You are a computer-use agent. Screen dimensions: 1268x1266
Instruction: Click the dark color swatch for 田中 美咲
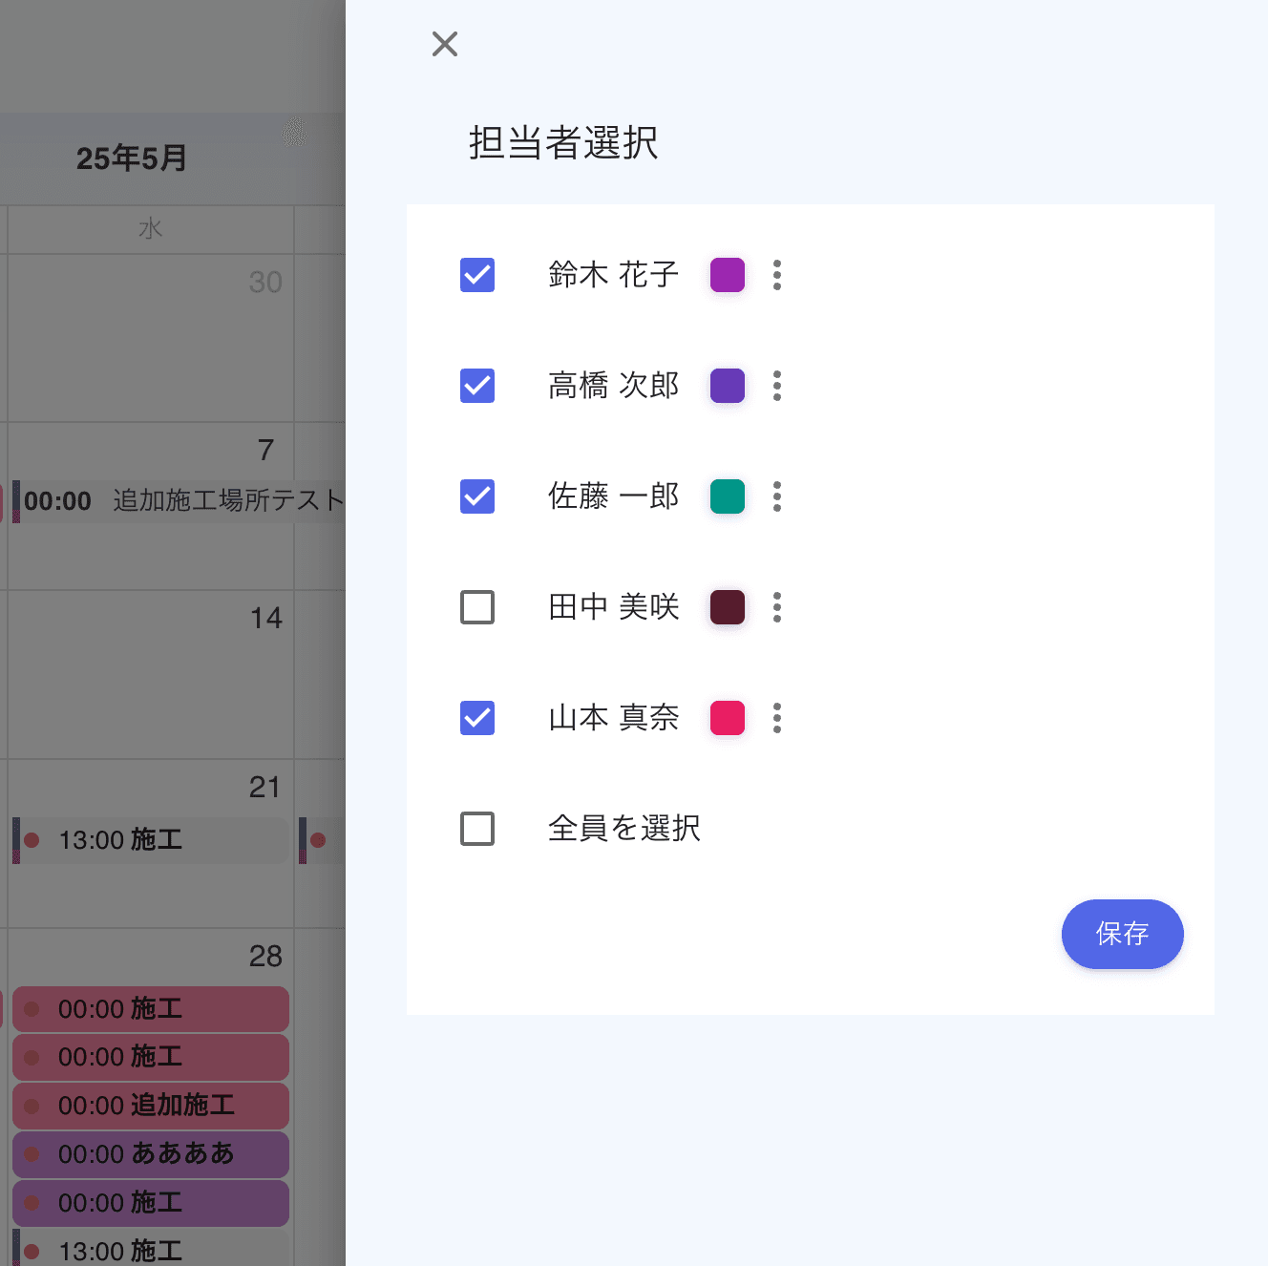click(x=727, y=607)
